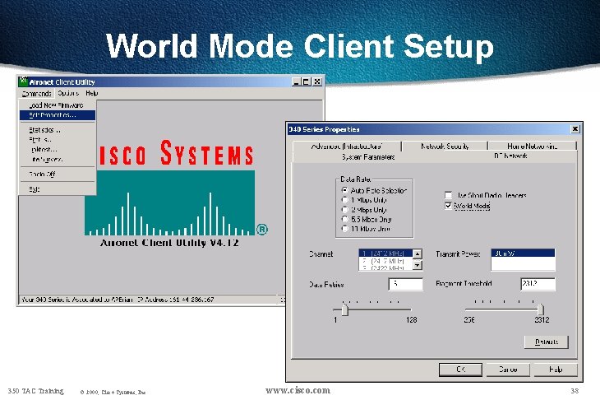This screenshot has width=600, height=400.
Task: Switch to the System Parameters tab
Action: [x=368, y=156]
